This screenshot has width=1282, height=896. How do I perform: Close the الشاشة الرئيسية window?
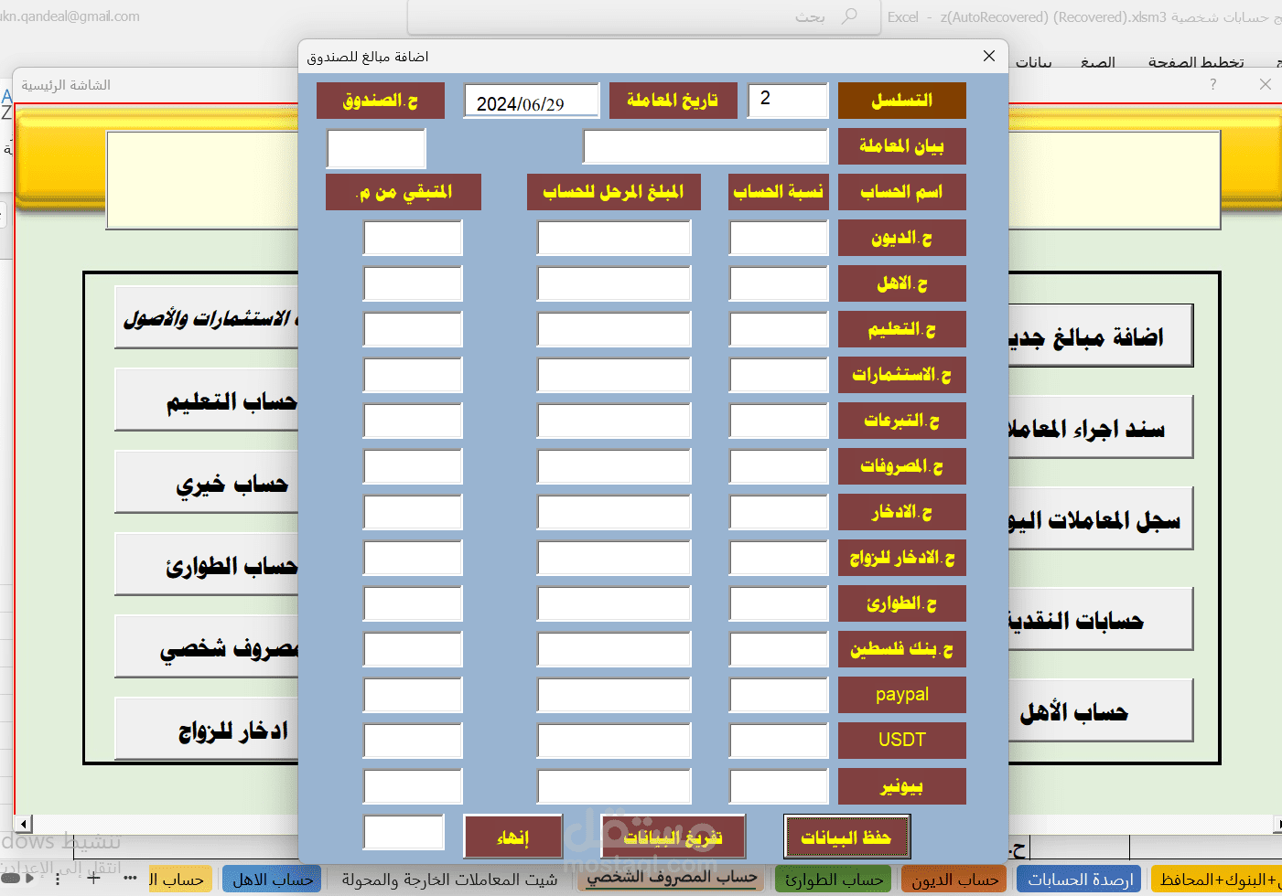point(1266,84)
